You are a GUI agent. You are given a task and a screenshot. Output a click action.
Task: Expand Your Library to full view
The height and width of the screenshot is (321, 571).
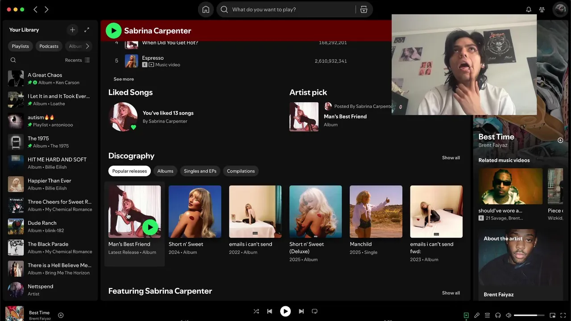[87, 30]
